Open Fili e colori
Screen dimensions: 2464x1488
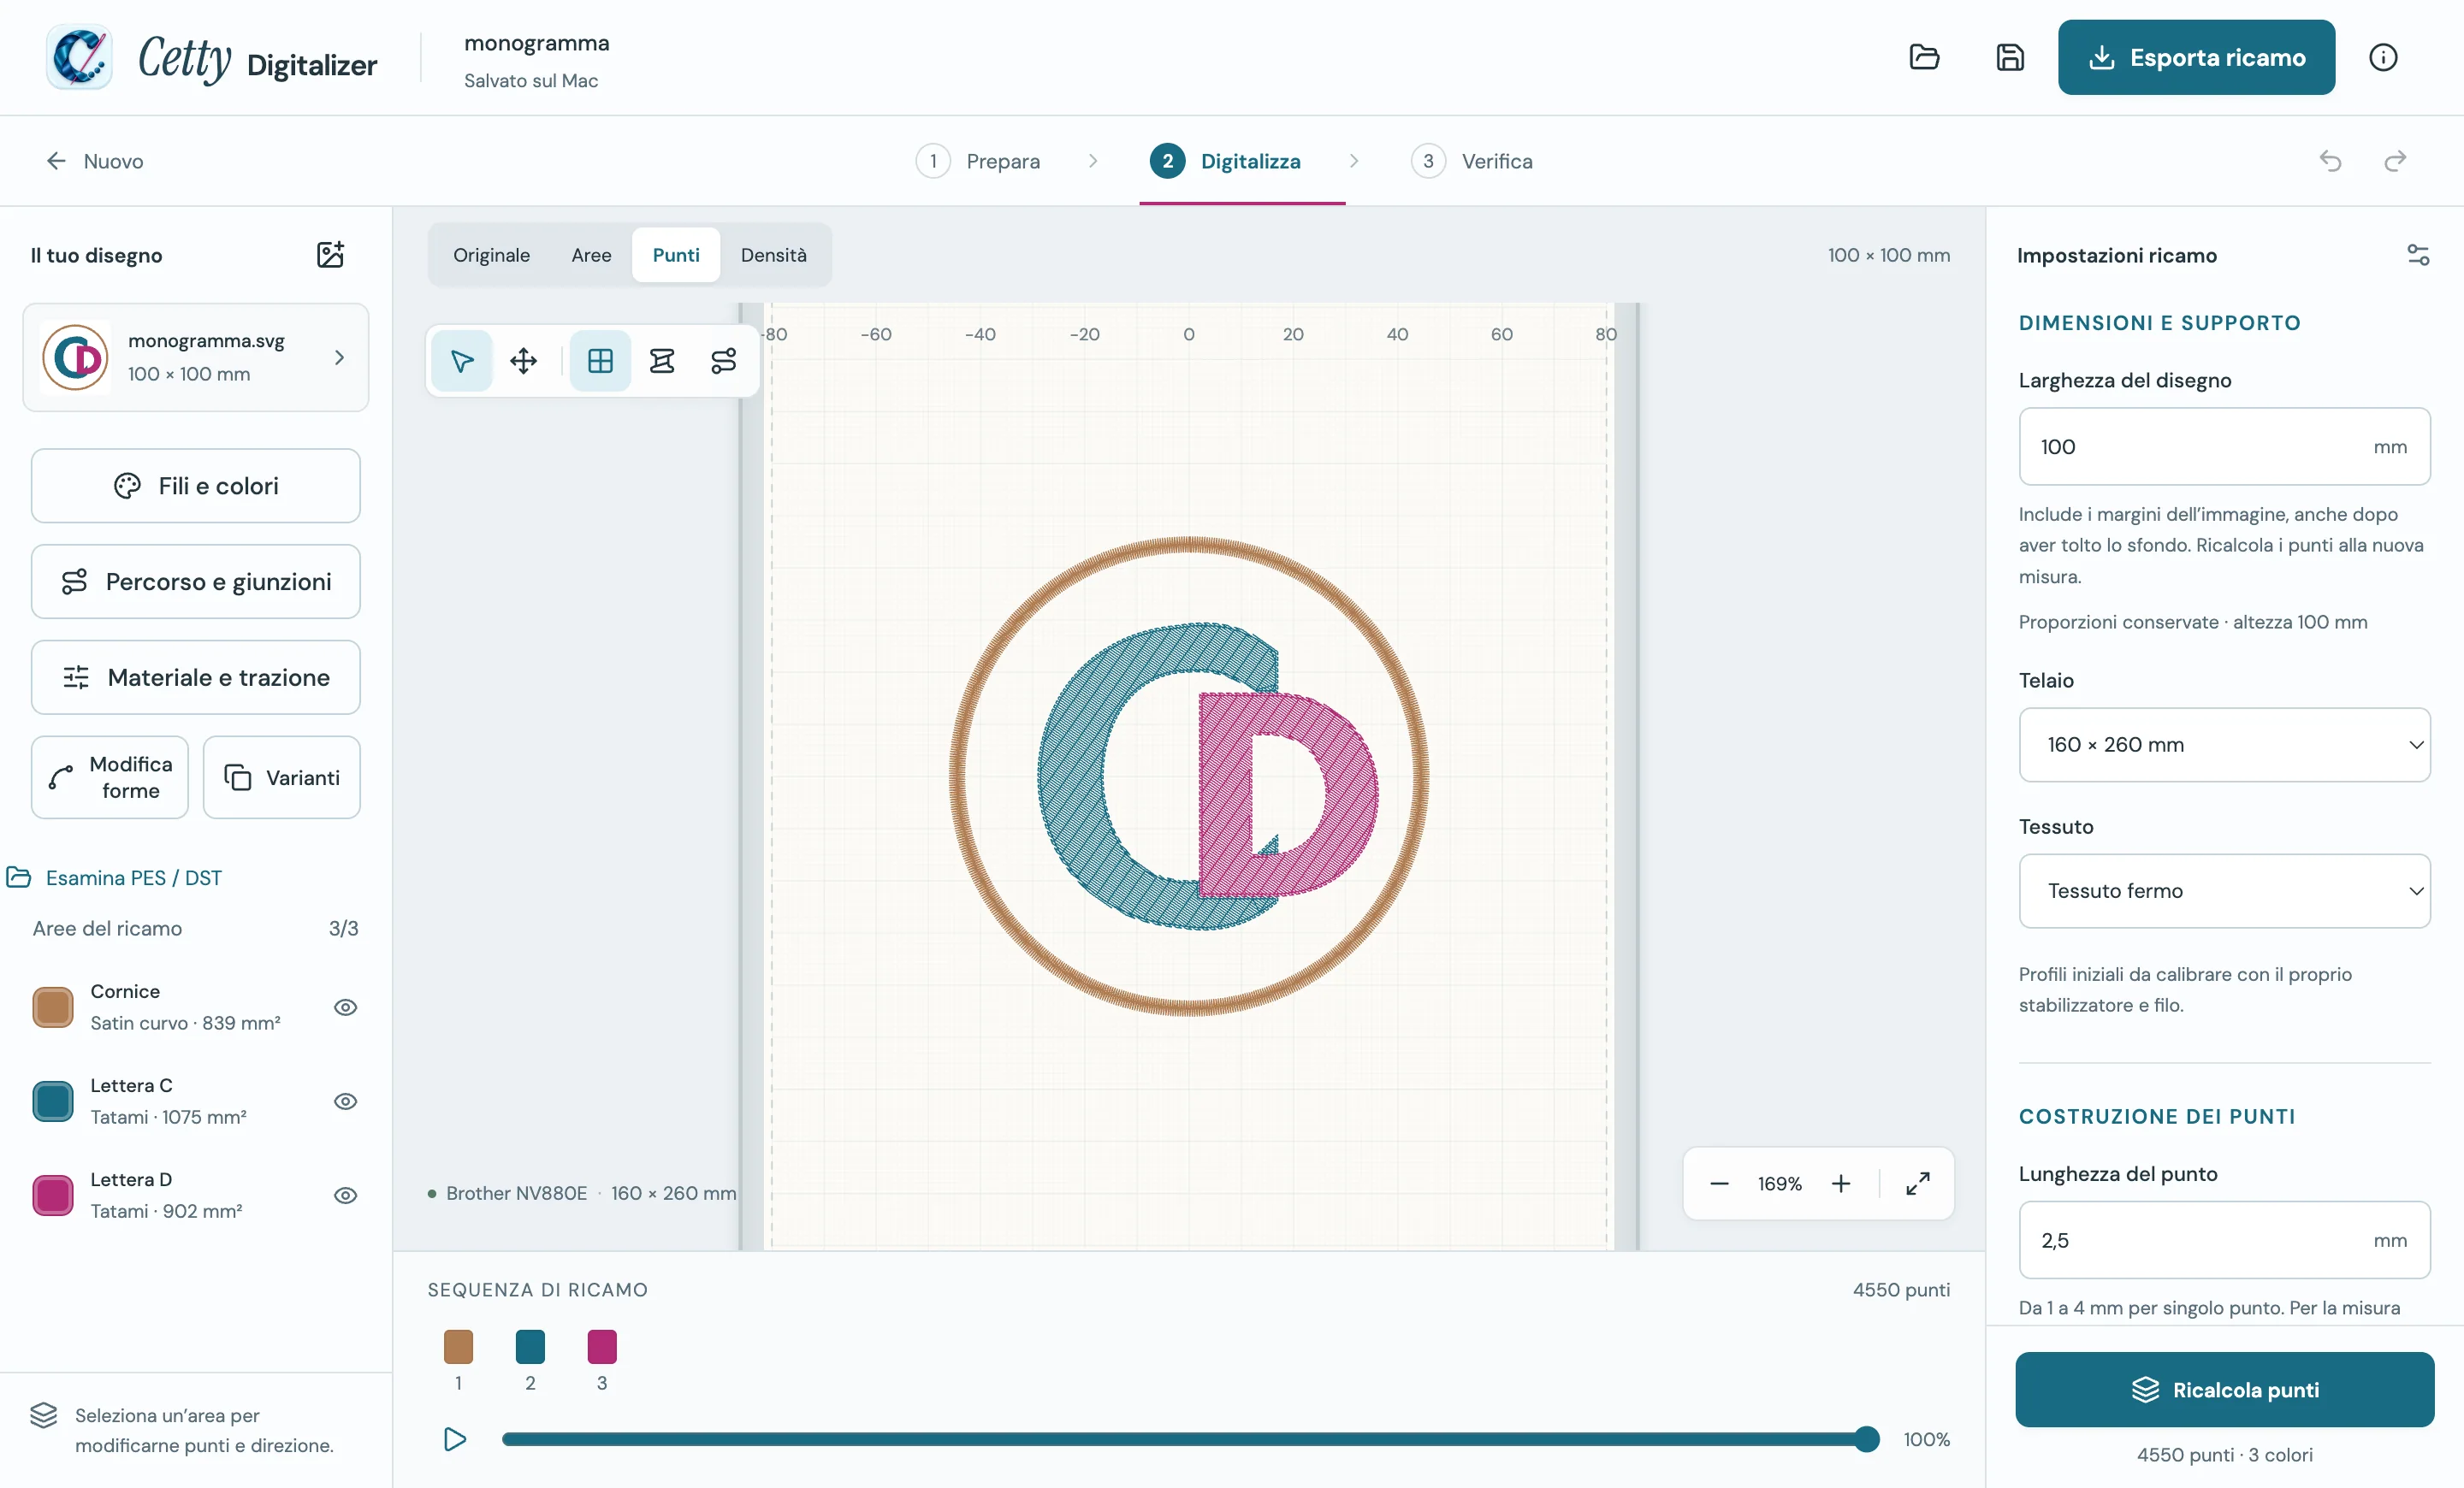[x=195, y=486]
